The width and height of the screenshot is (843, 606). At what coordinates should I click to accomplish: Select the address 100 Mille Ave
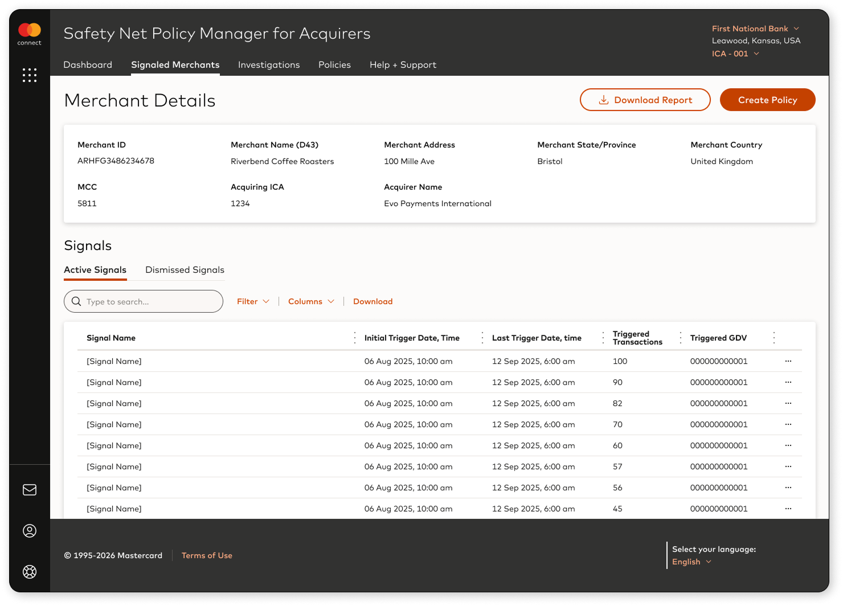[x=409, y=161]
